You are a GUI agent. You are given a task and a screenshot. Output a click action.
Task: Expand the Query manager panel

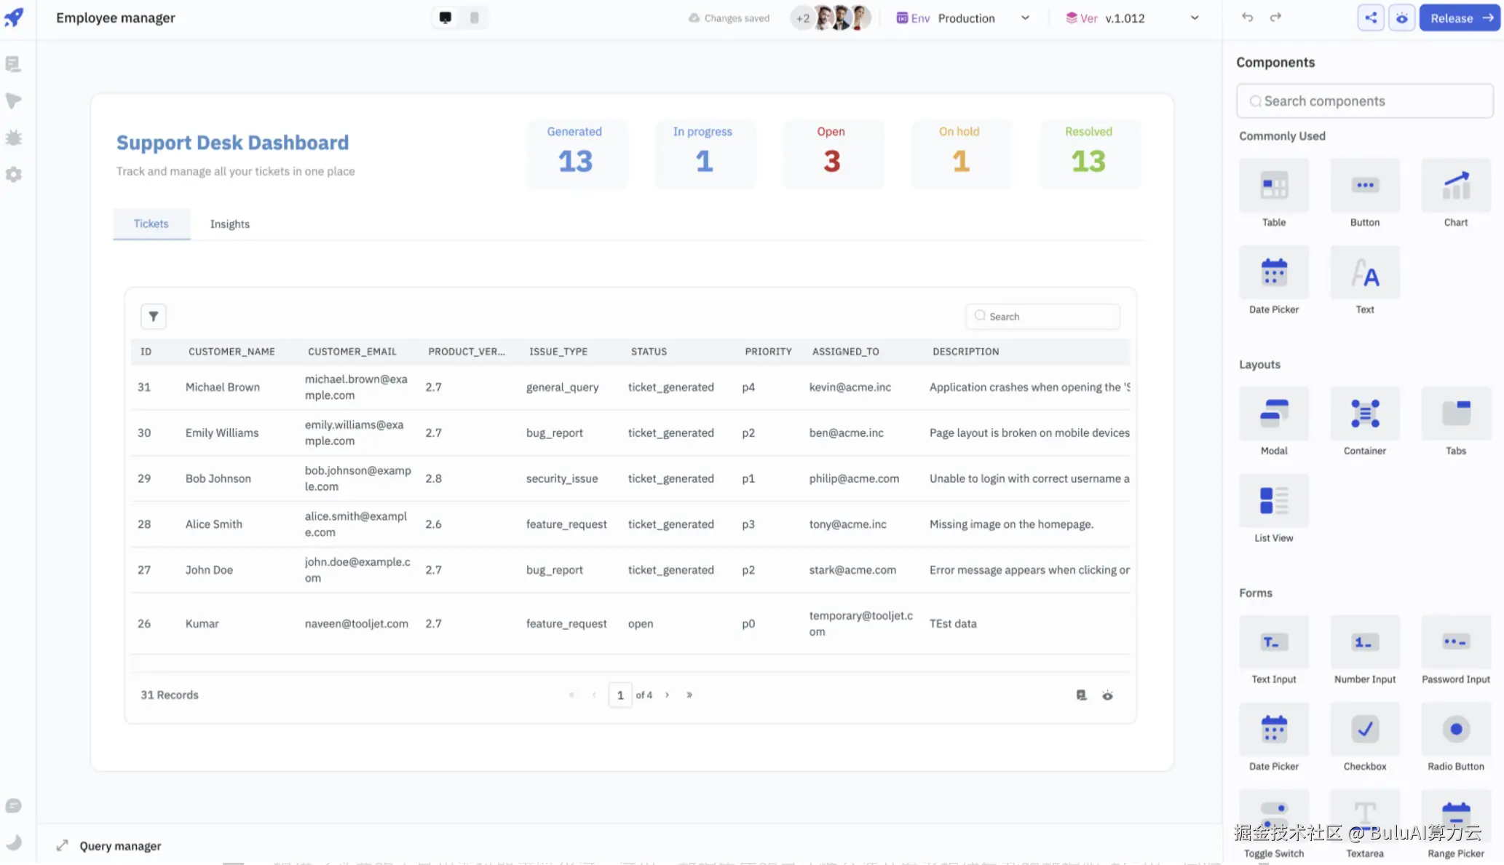tap(63, 845)
